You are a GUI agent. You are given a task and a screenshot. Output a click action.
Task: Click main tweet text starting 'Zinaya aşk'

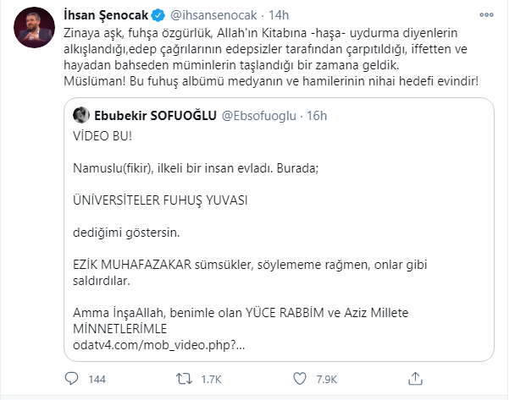[271, 57]
